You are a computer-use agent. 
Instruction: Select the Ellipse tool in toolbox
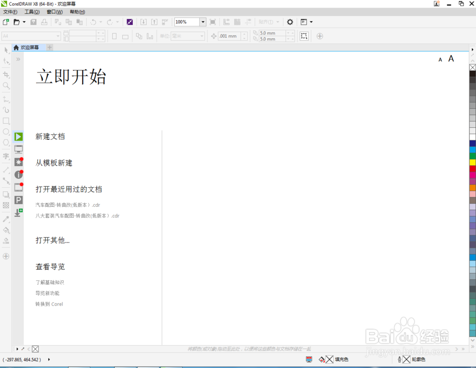coord(6,132)
